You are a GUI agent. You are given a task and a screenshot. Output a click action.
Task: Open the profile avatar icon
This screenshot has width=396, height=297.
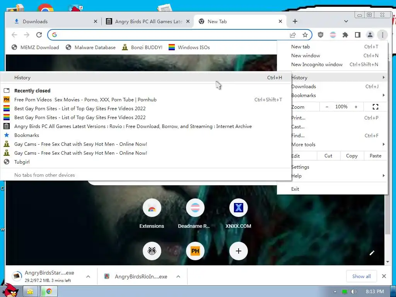(x=370, y=35)
